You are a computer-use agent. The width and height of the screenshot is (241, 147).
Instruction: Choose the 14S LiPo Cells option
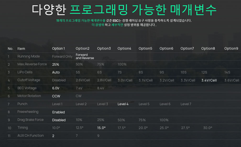point(227,72)
